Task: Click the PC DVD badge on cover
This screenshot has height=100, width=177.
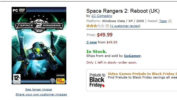Action: tap(19, 10)
